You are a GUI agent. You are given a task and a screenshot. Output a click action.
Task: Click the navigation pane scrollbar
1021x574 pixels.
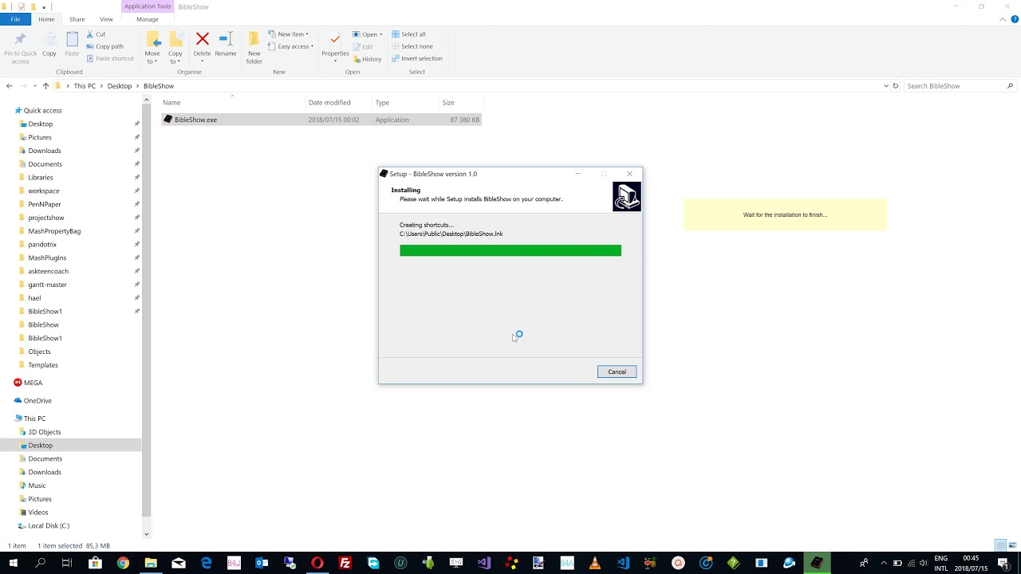(x=146, y=311)
